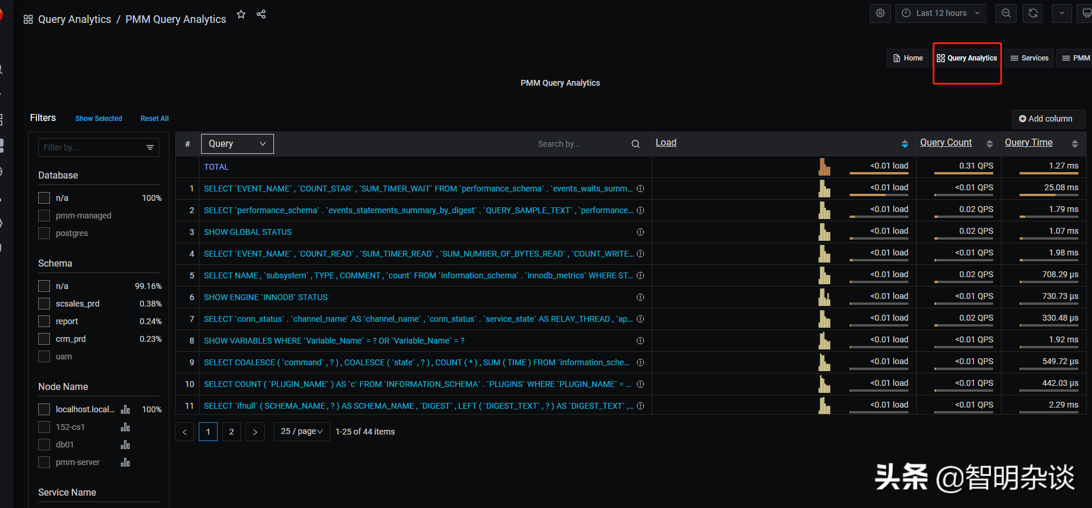Open the db01 node dashboard chart icon
This screenshot has height=508, width=1092.
point(125,445)
